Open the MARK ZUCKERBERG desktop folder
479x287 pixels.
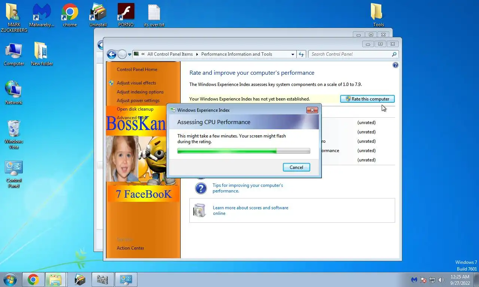14,17
